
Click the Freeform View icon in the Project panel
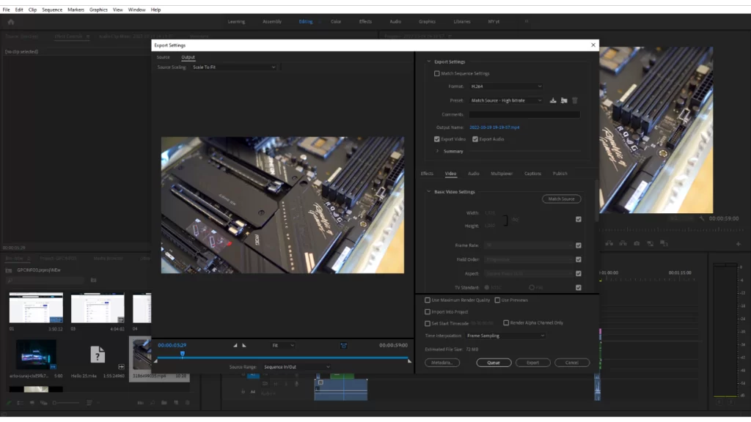43,403
